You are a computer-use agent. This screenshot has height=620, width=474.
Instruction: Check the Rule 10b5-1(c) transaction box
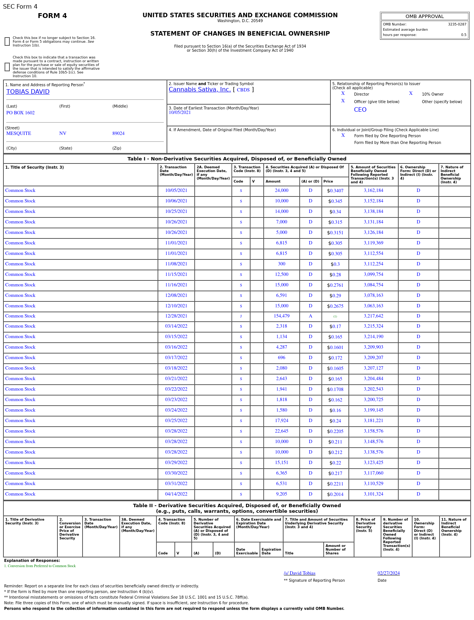(7, 67)
